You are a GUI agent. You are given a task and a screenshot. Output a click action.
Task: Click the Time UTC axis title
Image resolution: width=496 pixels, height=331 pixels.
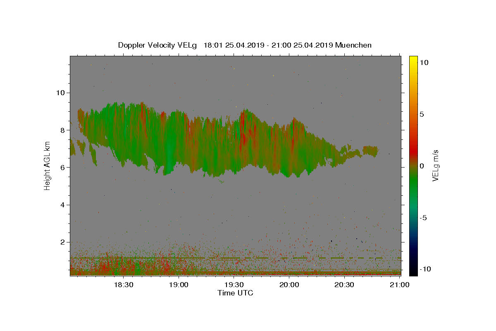point(235,293)
